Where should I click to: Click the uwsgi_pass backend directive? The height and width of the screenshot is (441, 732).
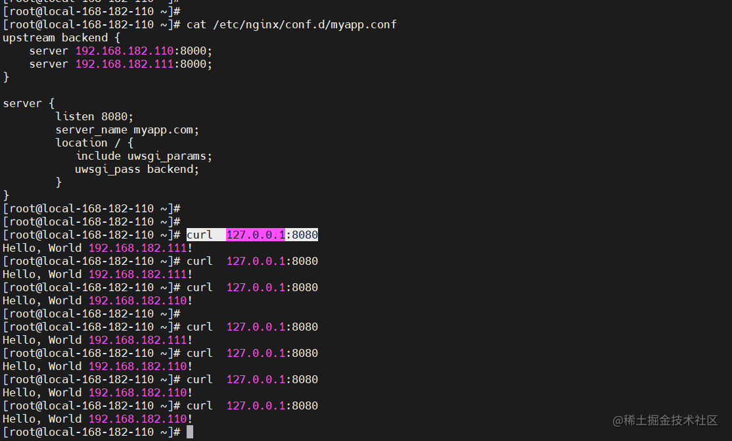137,169
